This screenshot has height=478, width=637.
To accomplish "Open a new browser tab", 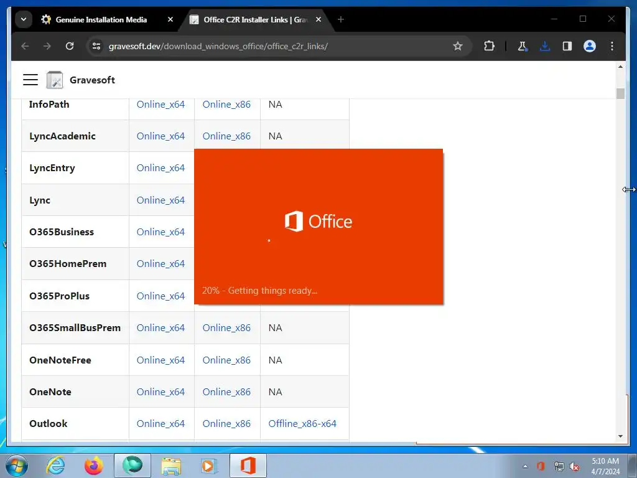I will pyautogui.click(x=341, y=19).
